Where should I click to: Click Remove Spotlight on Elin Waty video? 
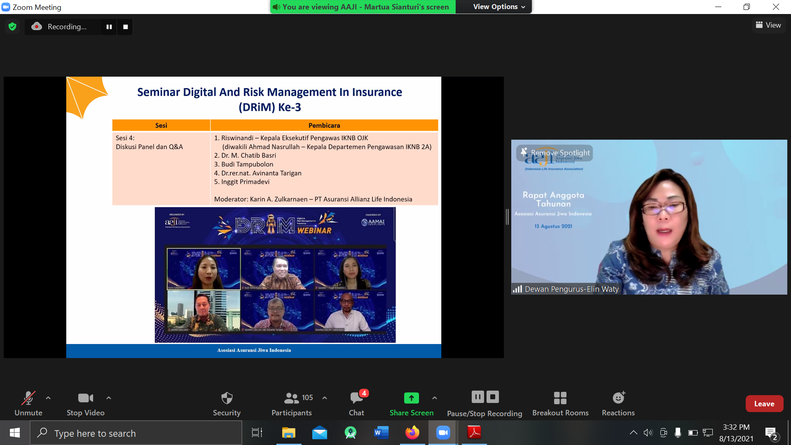555,153
